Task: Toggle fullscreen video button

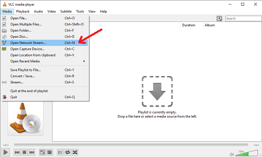Action: pos(42,152)
